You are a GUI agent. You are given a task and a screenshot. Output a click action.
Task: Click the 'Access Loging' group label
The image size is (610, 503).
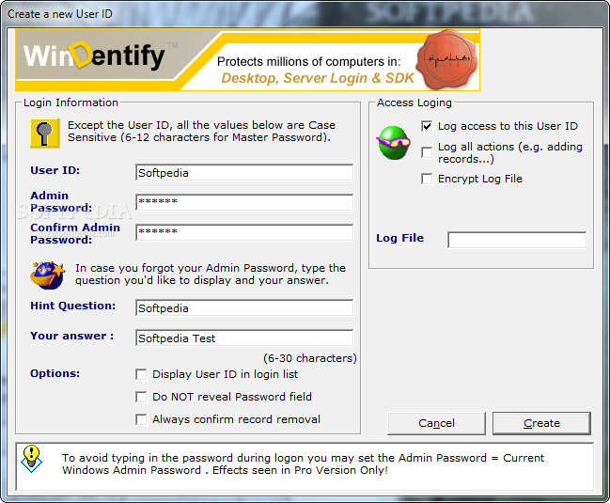click(414, 102)
